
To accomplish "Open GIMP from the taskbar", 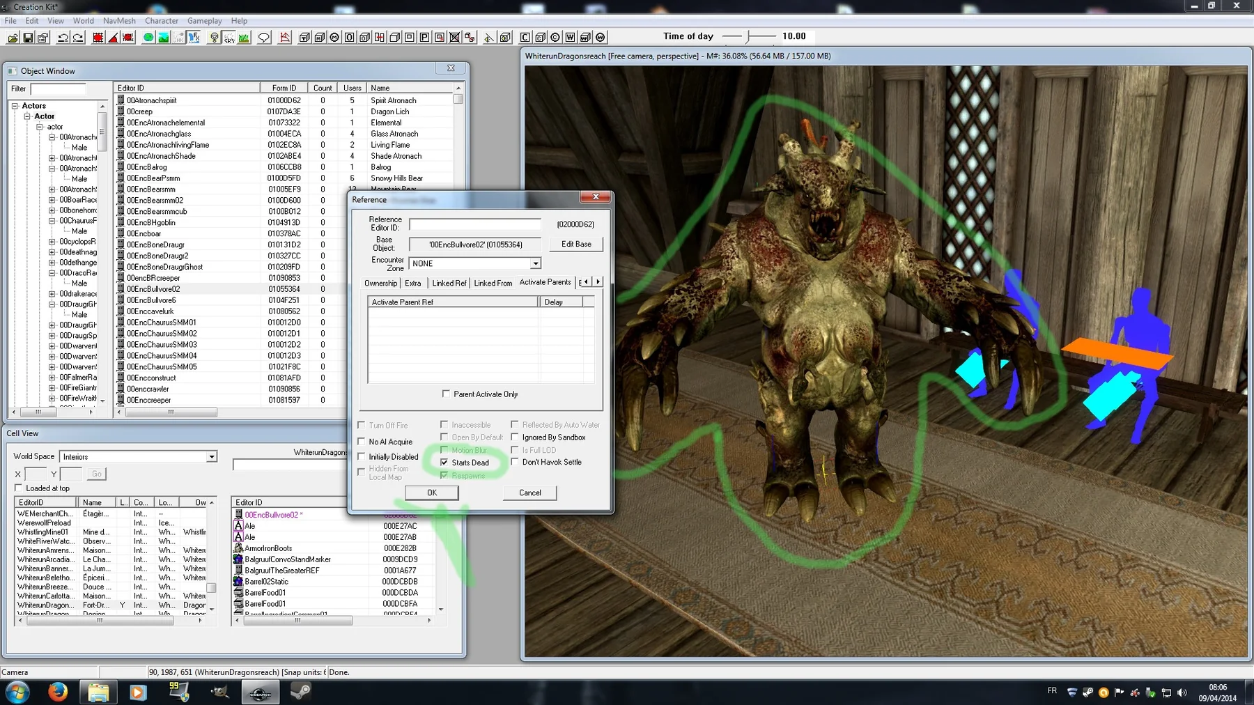I will pos(219,692).
